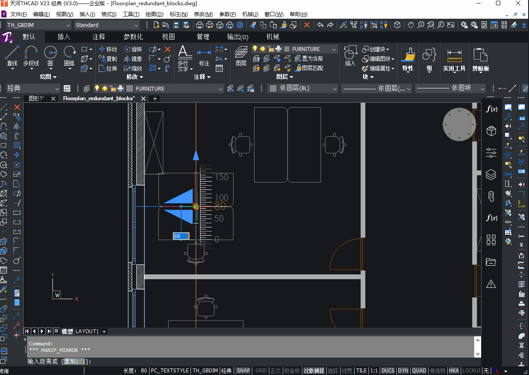Switch to the 参数化 ribbon tab
This screenshot has width=529, height=375.
(x=133, y=37)
